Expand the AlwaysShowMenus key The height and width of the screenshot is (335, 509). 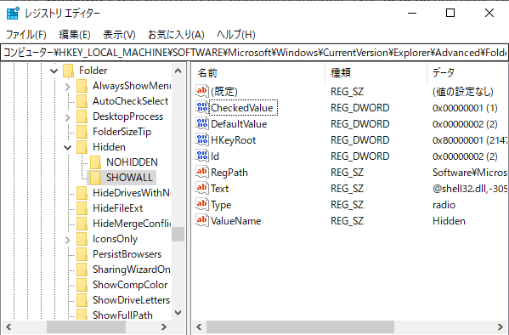coord(67,87)
